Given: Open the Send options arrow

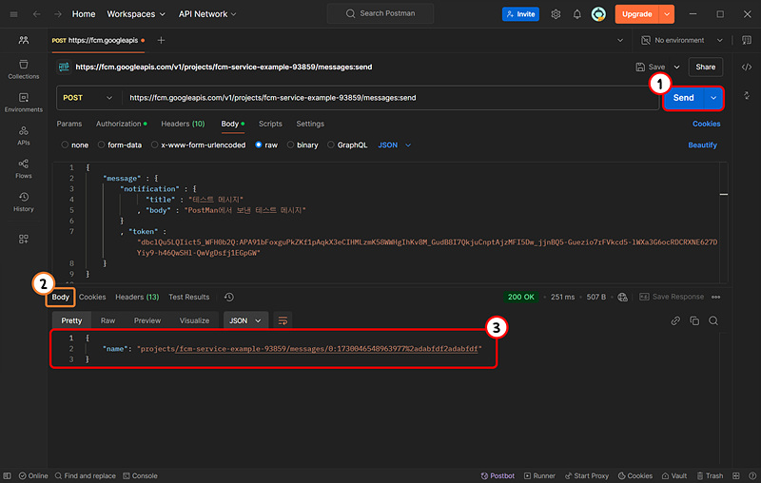Looking at the screenshot, I should tap(713, 98).
